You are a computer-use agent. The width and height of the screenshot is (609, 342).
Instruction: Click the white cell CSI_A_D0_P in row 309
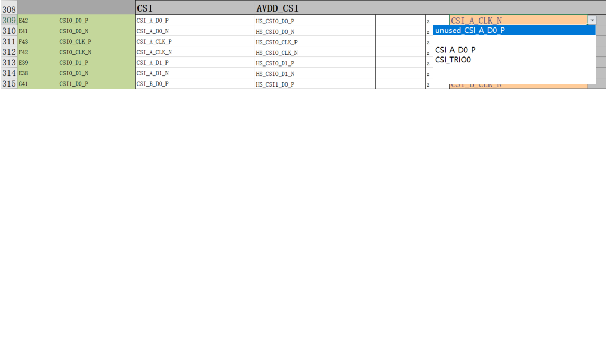[x=195, y=20]
